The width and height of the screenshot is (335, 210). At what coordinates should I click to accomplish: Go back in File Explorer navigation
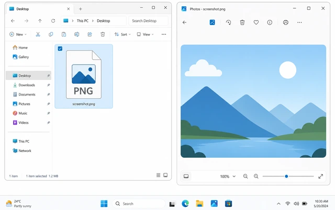click(13, 21)
